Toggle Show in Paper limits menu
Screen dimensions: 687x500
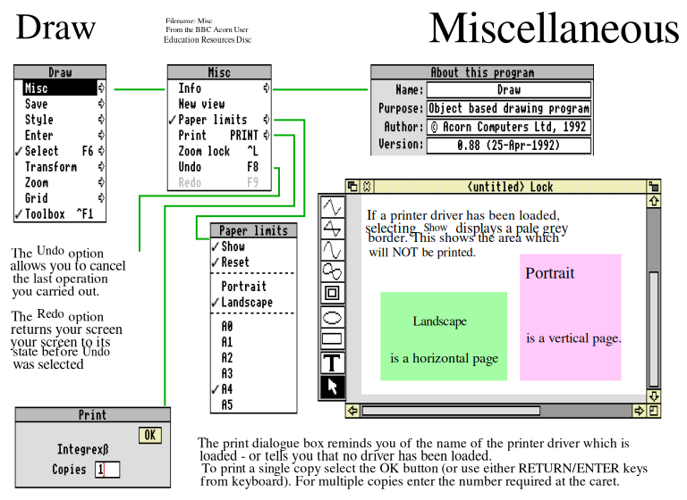tap(254, 246)
